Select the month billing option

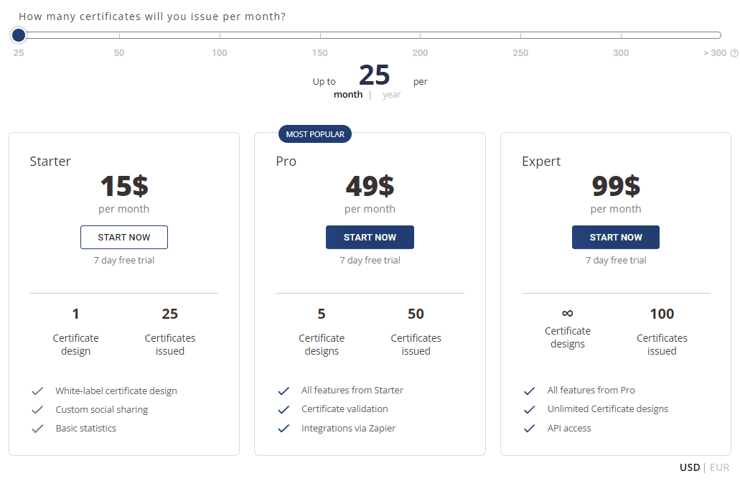(x=348, y=94)
